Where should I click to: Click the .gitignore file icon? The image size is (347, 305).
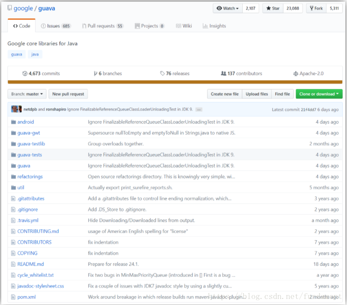pyautogui.click(x=13, y=209)
